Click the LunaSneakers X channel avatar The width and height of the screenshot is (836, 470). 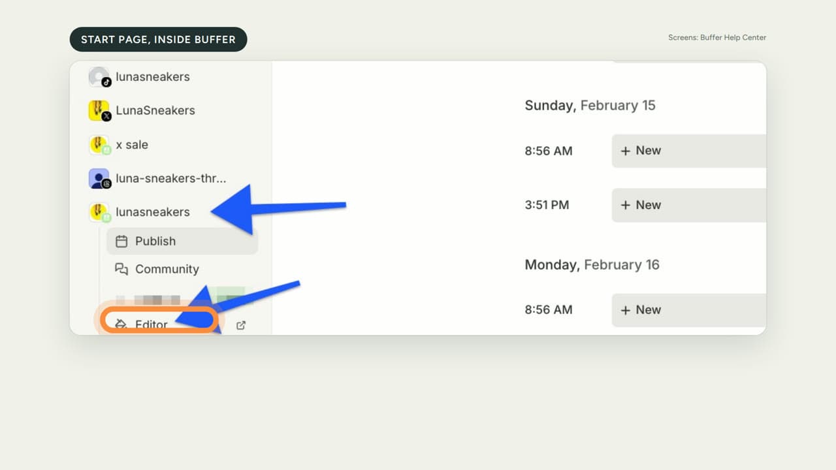[99, 110]
